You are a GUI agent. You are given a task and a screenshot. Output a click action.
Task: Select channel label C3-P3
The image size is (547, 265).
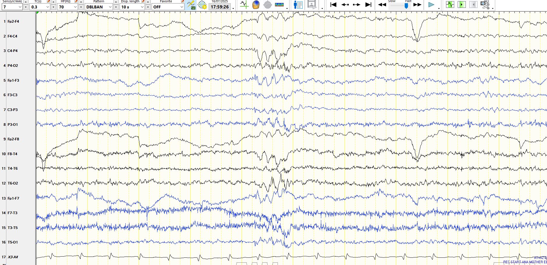pyautogui.click(x=13, y=110)
